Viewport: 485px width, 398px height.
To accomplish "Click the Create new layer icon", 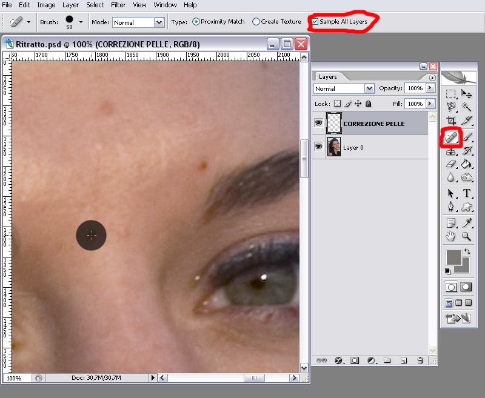I will click(x=403, y=360).
